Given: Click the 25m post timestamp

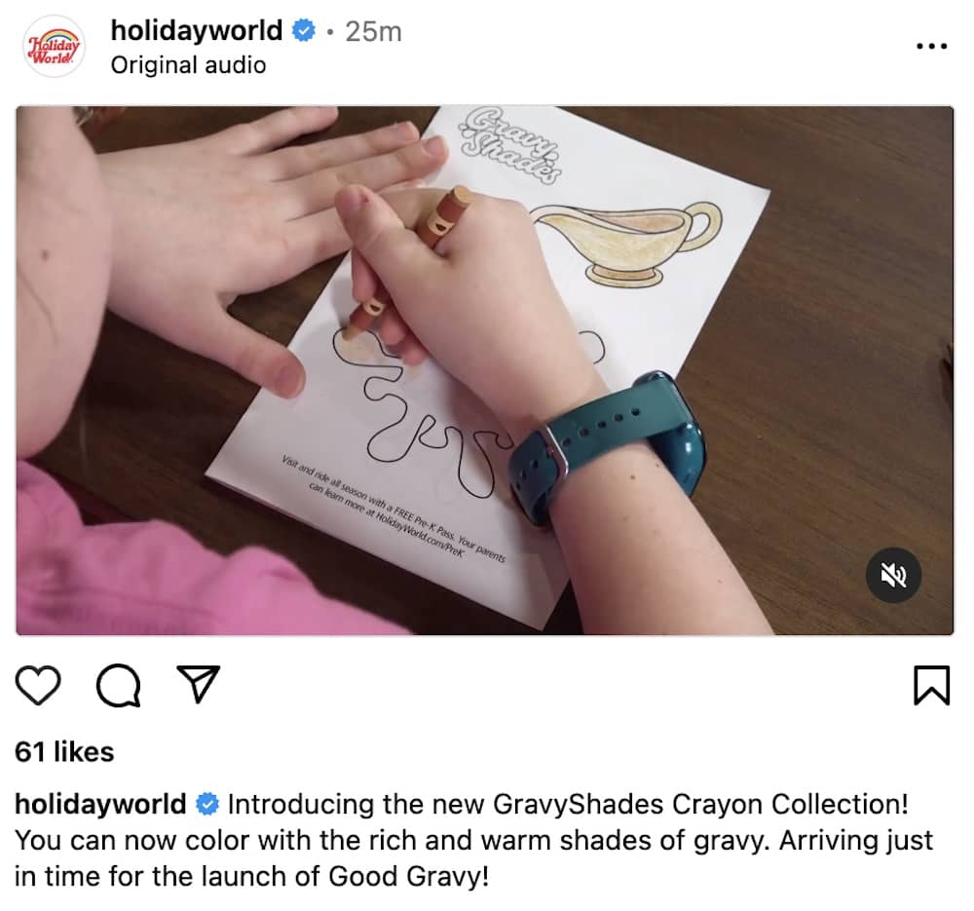Looking at the screenshot, I should (373, 32).
